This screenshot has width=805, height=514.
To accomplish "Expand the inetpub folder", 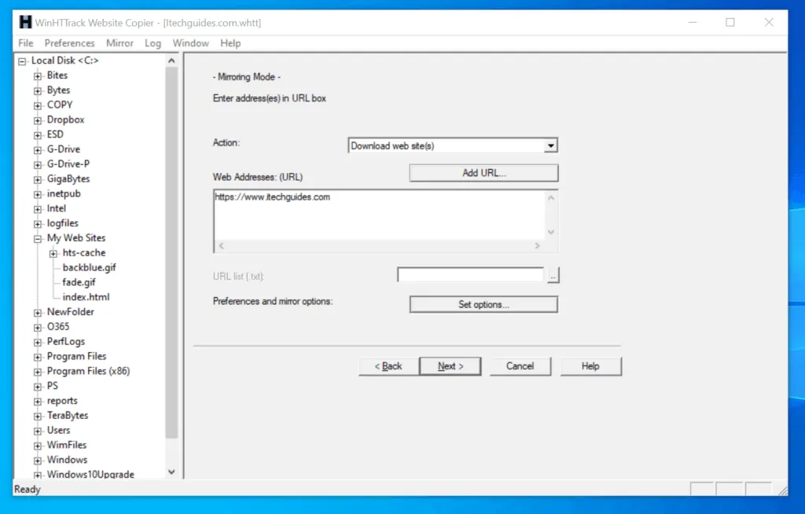I will click(x=38, y=195).
